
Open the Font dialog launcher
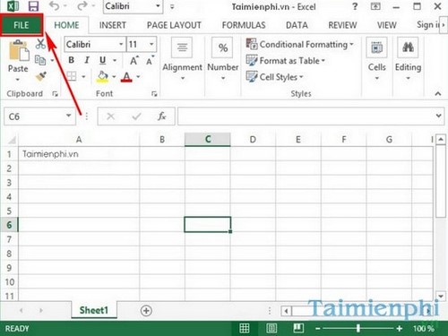pyautogui.click(x=154, y=94)
